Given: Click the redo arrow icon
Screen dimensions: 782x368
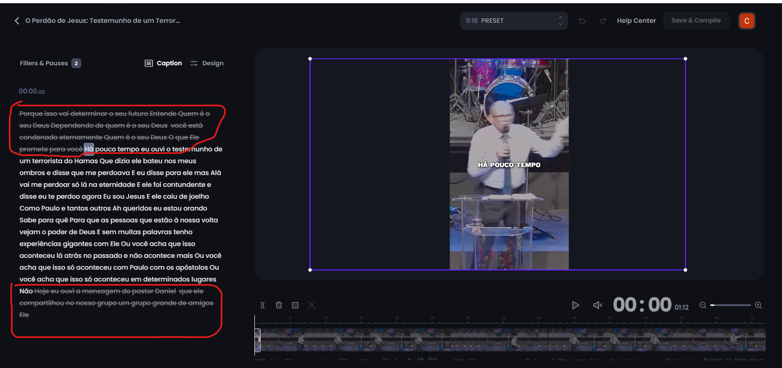Looking at the screenshot, I should 603,21.
